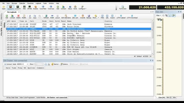Select the V51/TA1HZ Namibia row
The height and width of the screenshot is (103, 184).
tap(78, 31)
